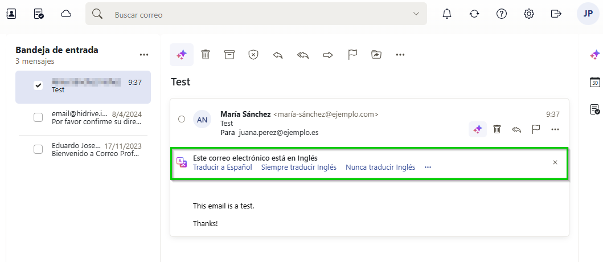Click recipient juana.perez@ejemplo.es
The height and width of the screenshot is (262, 603).
point(278,132)
